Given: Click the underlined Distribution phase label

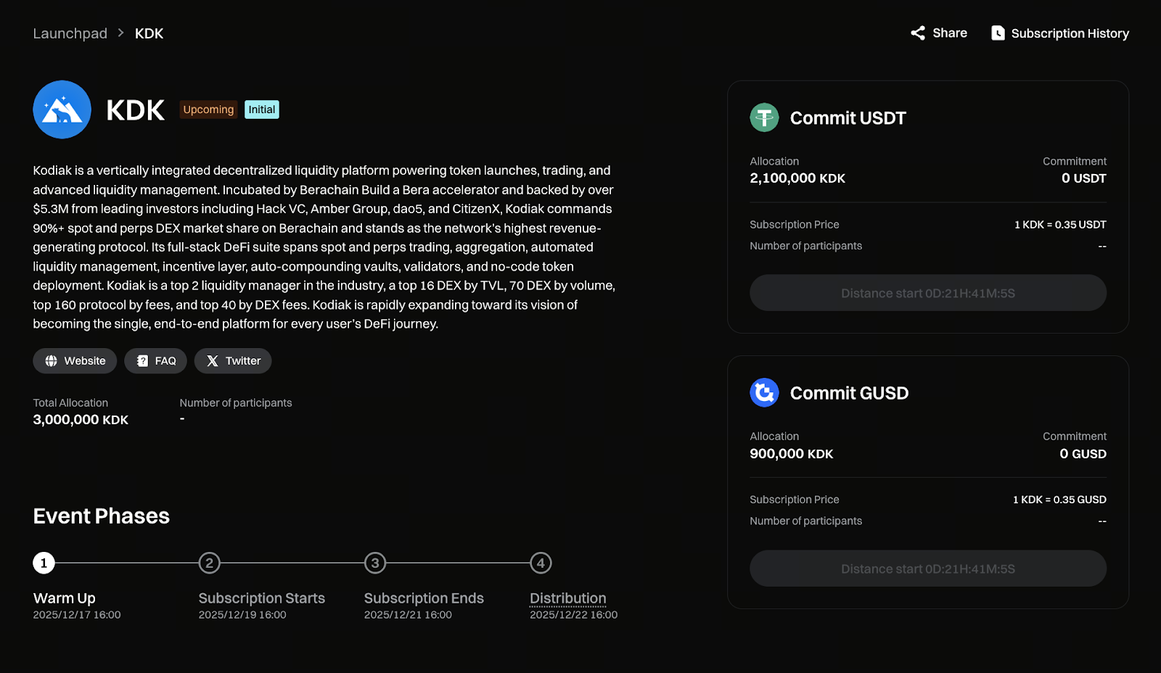Looking at the screenshot, I should (x=567, y=598).
